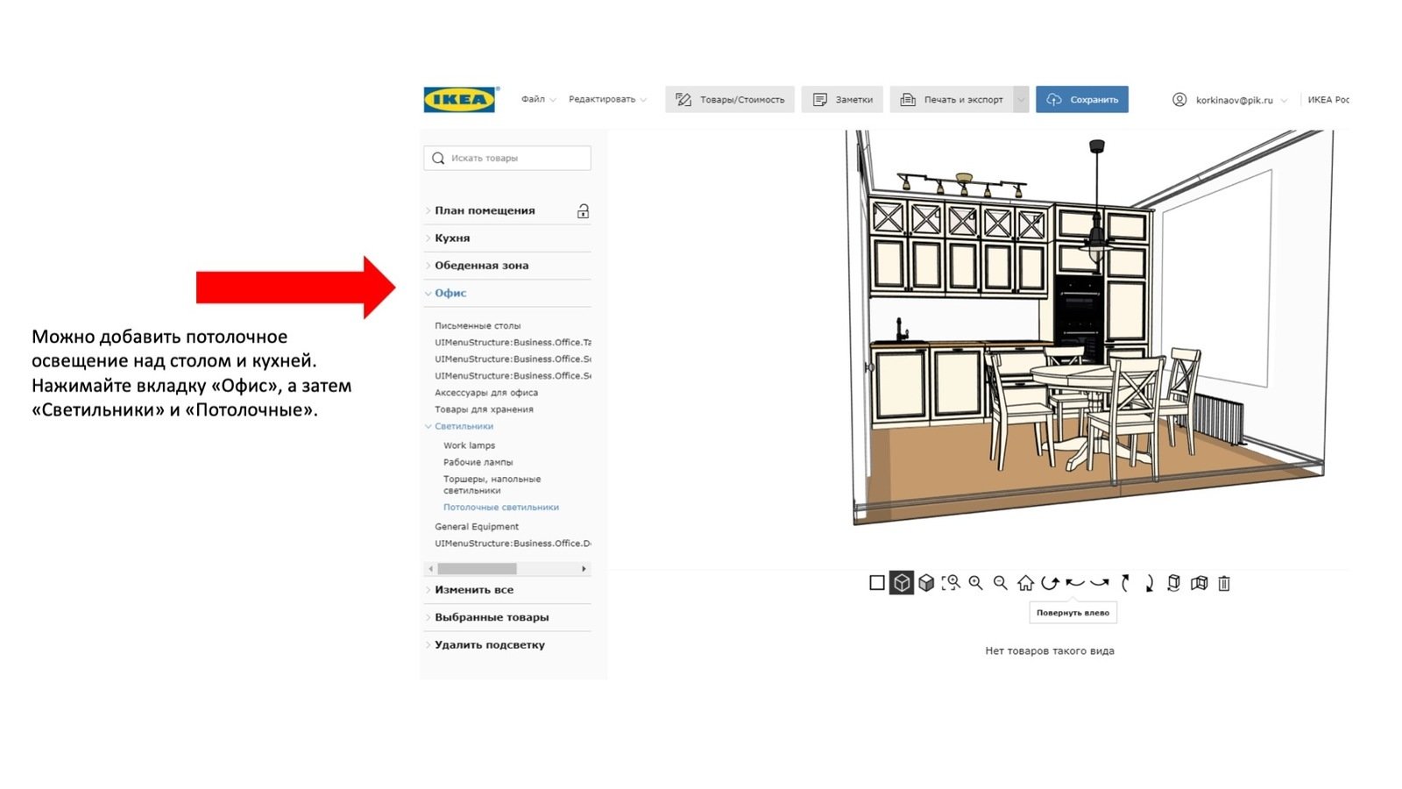This screenshot has width=1402, height=789.
Task: Switch to the 2D plan view icon
Action: (876, 583)
